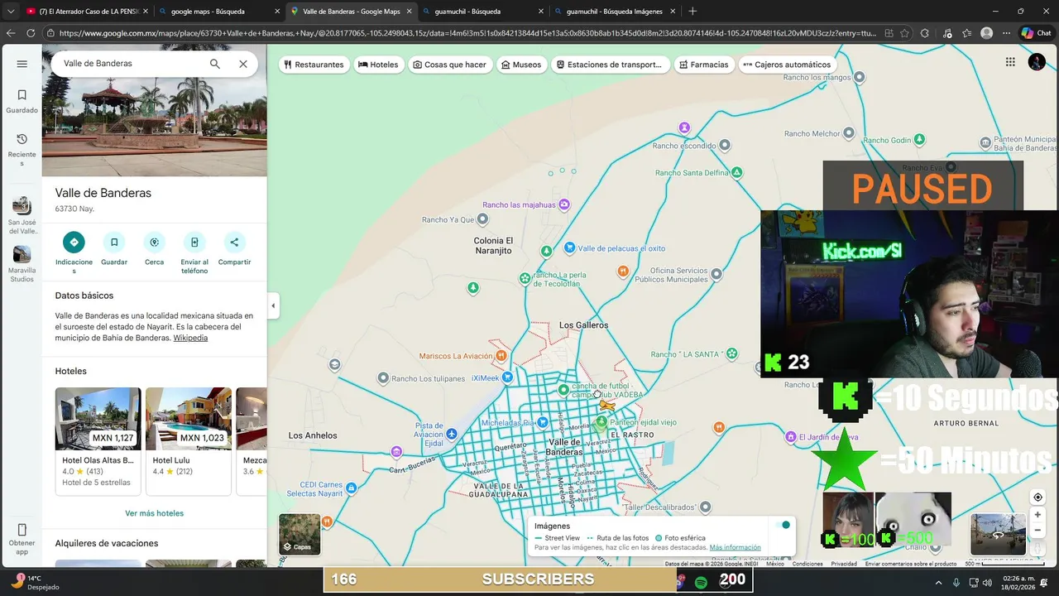Open the browser profile icon

(x=986, y=33)
